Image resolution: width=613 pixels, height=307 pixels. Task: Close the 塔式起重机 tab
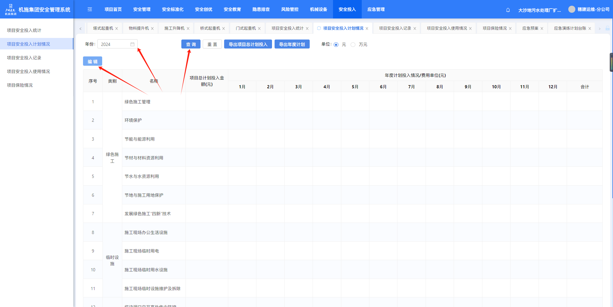coord(117,29)
